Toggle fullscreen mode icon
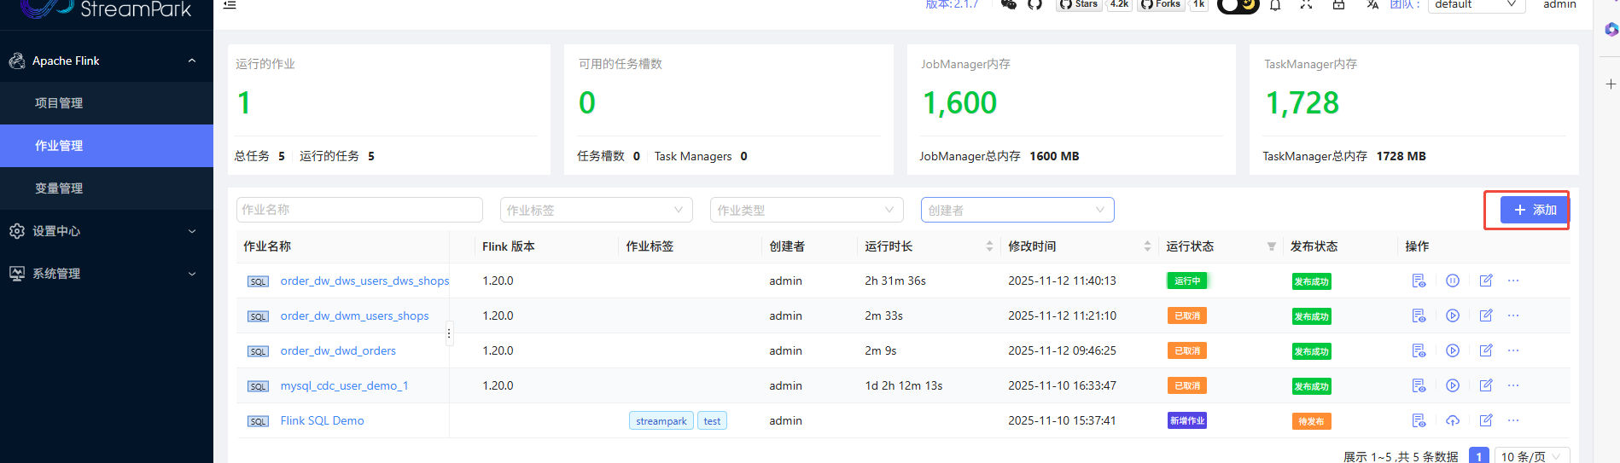 (x=1306, y=4)
